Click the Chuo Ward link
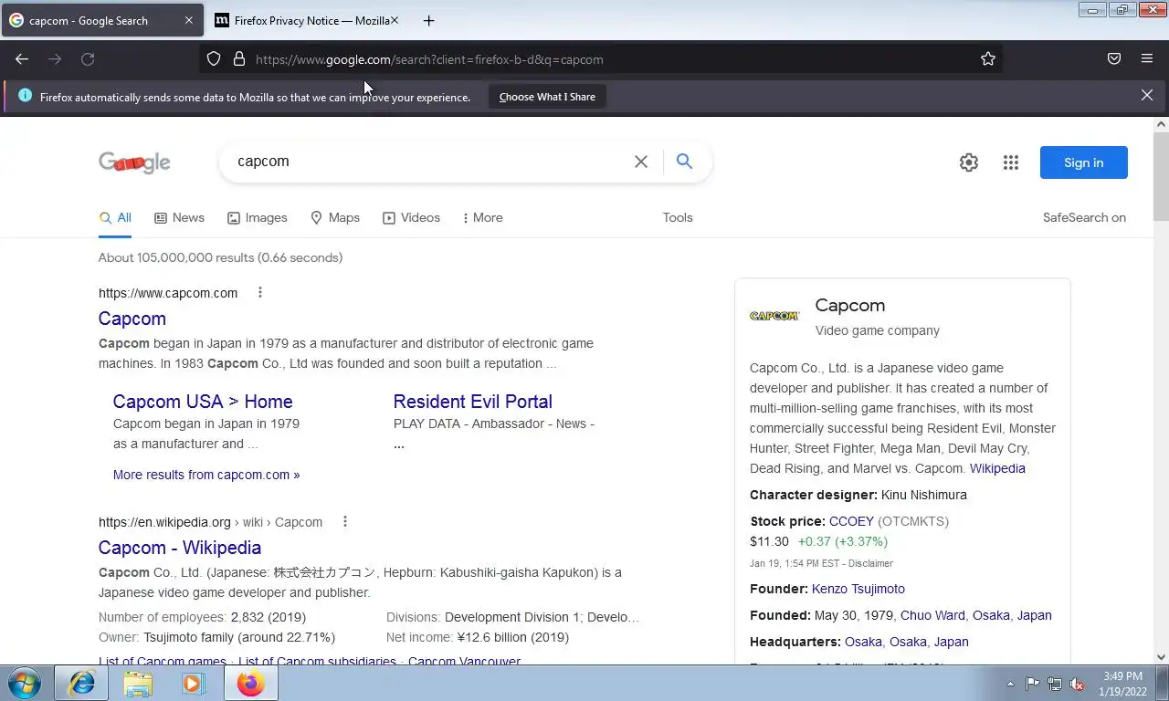Viewport: 1169px width, 701px height. (x=932, y=615)
